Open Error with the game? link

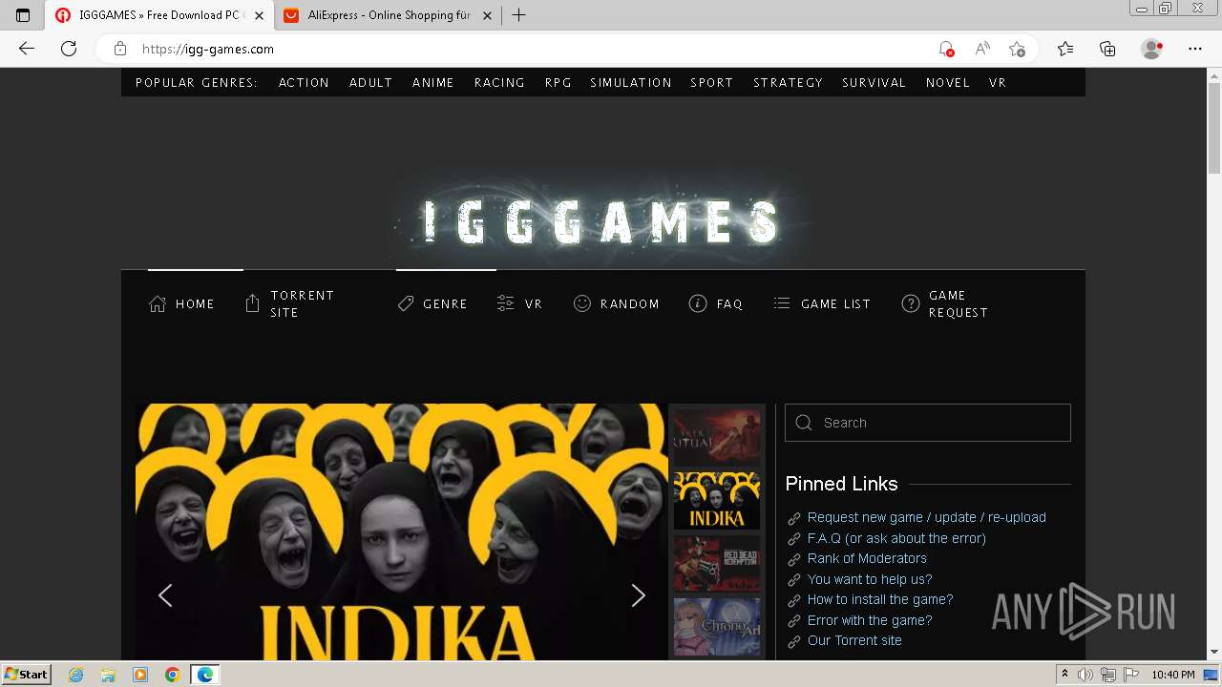coord(870,620)
